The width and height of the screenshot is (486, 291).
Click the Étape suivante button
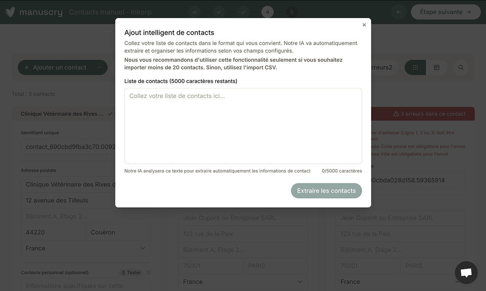pos(445,12)
